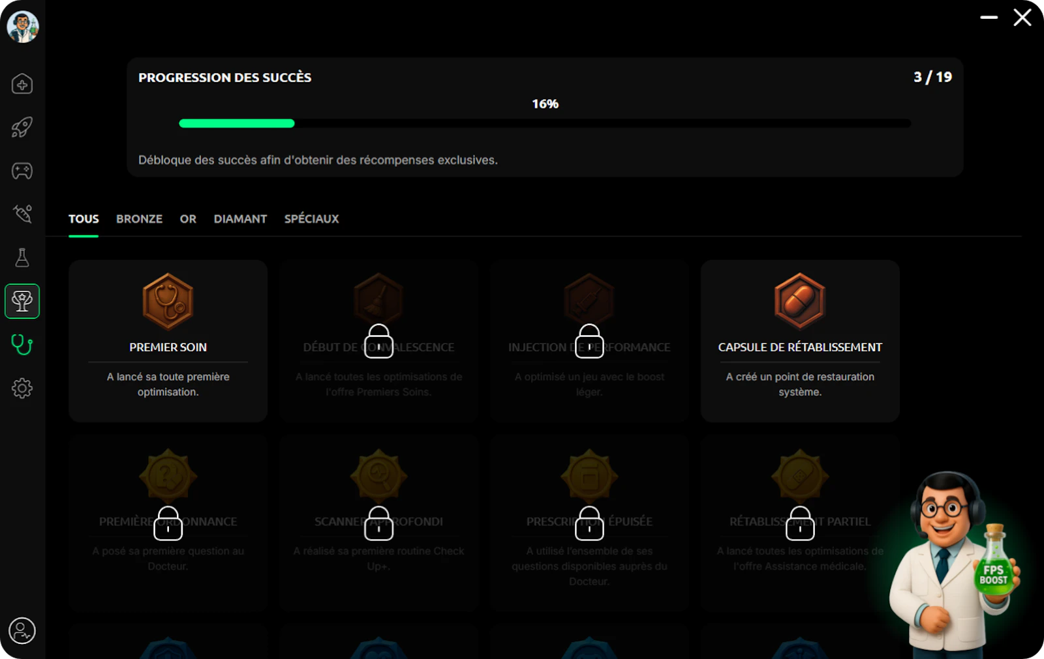Select the trophy achievements icon
Viewport: 1044px width, 659px height.
click(22, 301)
